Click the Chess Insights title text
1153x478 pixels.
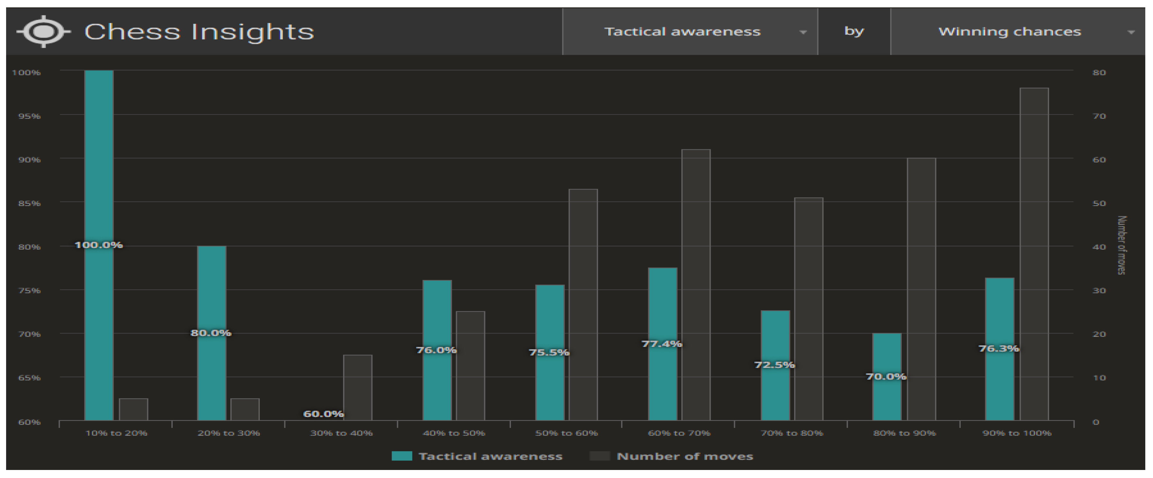[x=199, y=31]
